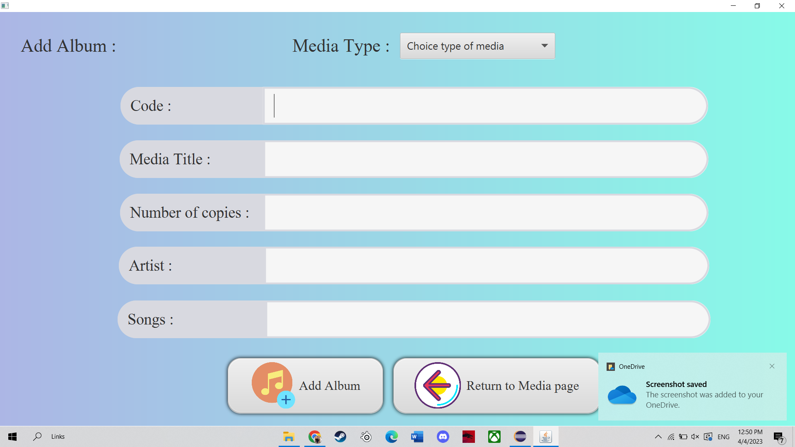Show hidden system tray icons chevron

point(658,437)
